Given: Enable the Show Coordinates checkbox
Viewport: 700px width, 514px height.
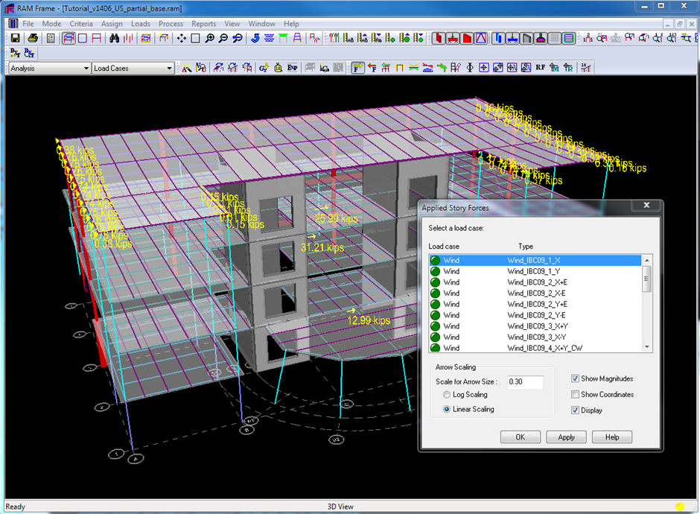Looking at the screenshot, I should pos(575,395).
